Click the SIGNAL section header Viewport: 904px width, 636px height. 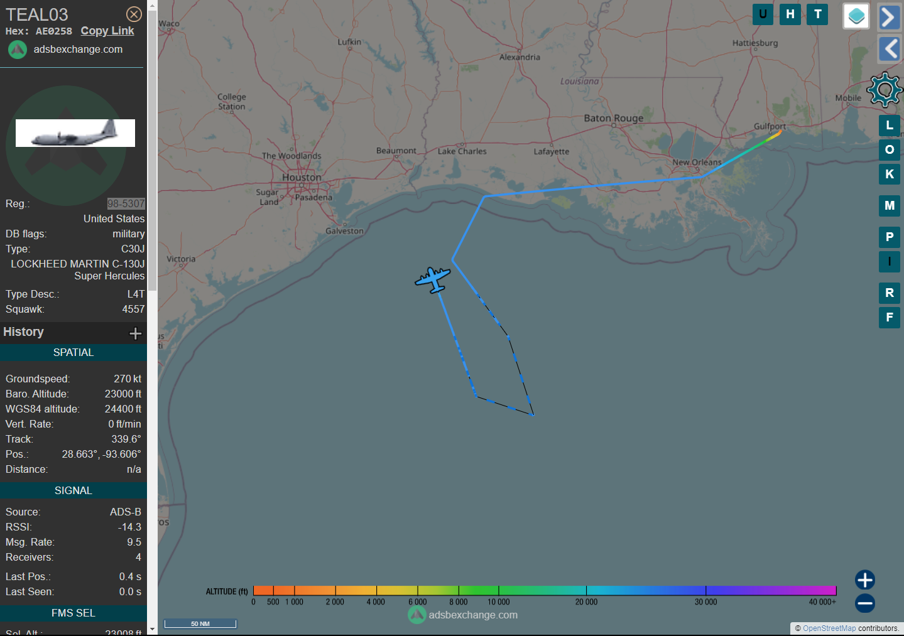click(74, 491)
